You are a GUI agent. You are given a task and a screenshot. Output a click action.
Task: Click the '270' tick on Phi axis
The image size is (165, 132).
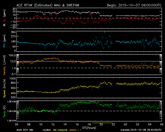[x=13, y=36]
